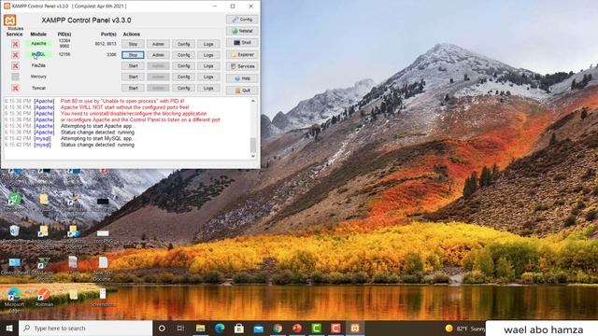Open Mercury Config menu
The height and width of the screenshot is (336, 598).
click(x=183, y=77)
